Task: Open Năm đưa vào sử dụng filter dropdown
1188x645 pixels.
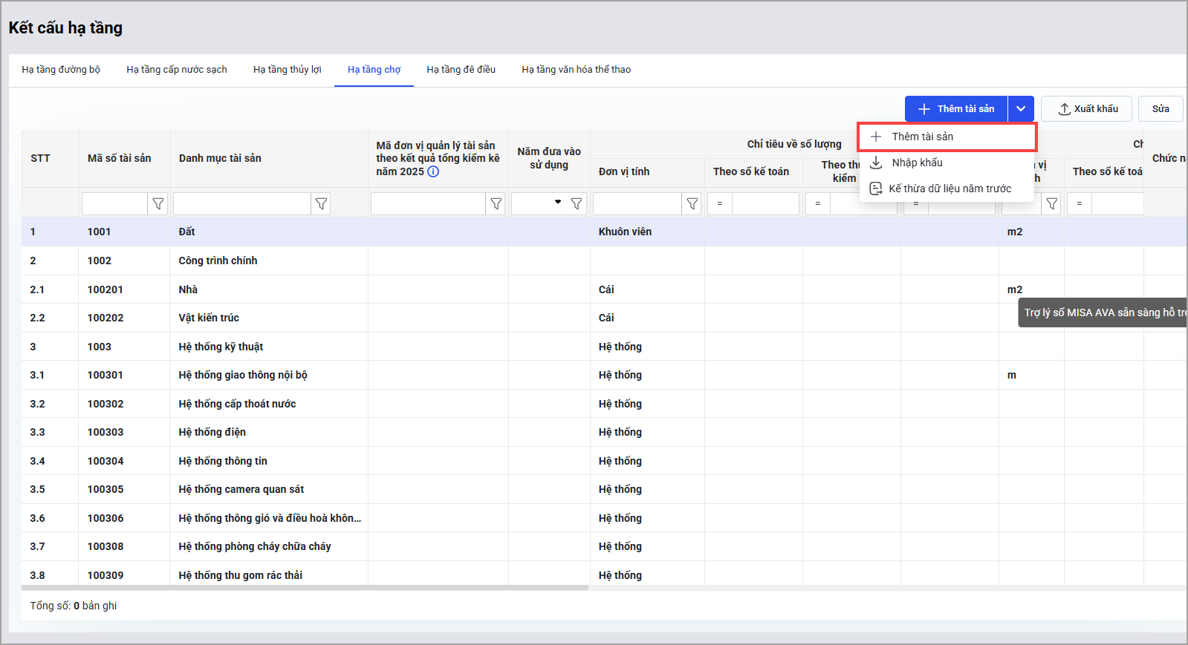Action: 557,203
